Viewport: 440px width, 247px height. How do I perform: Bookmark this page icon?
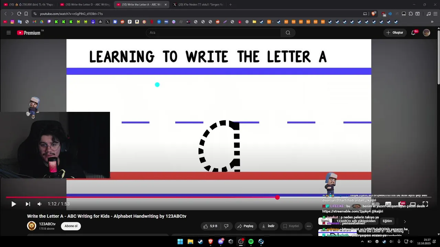pos(26,14)
